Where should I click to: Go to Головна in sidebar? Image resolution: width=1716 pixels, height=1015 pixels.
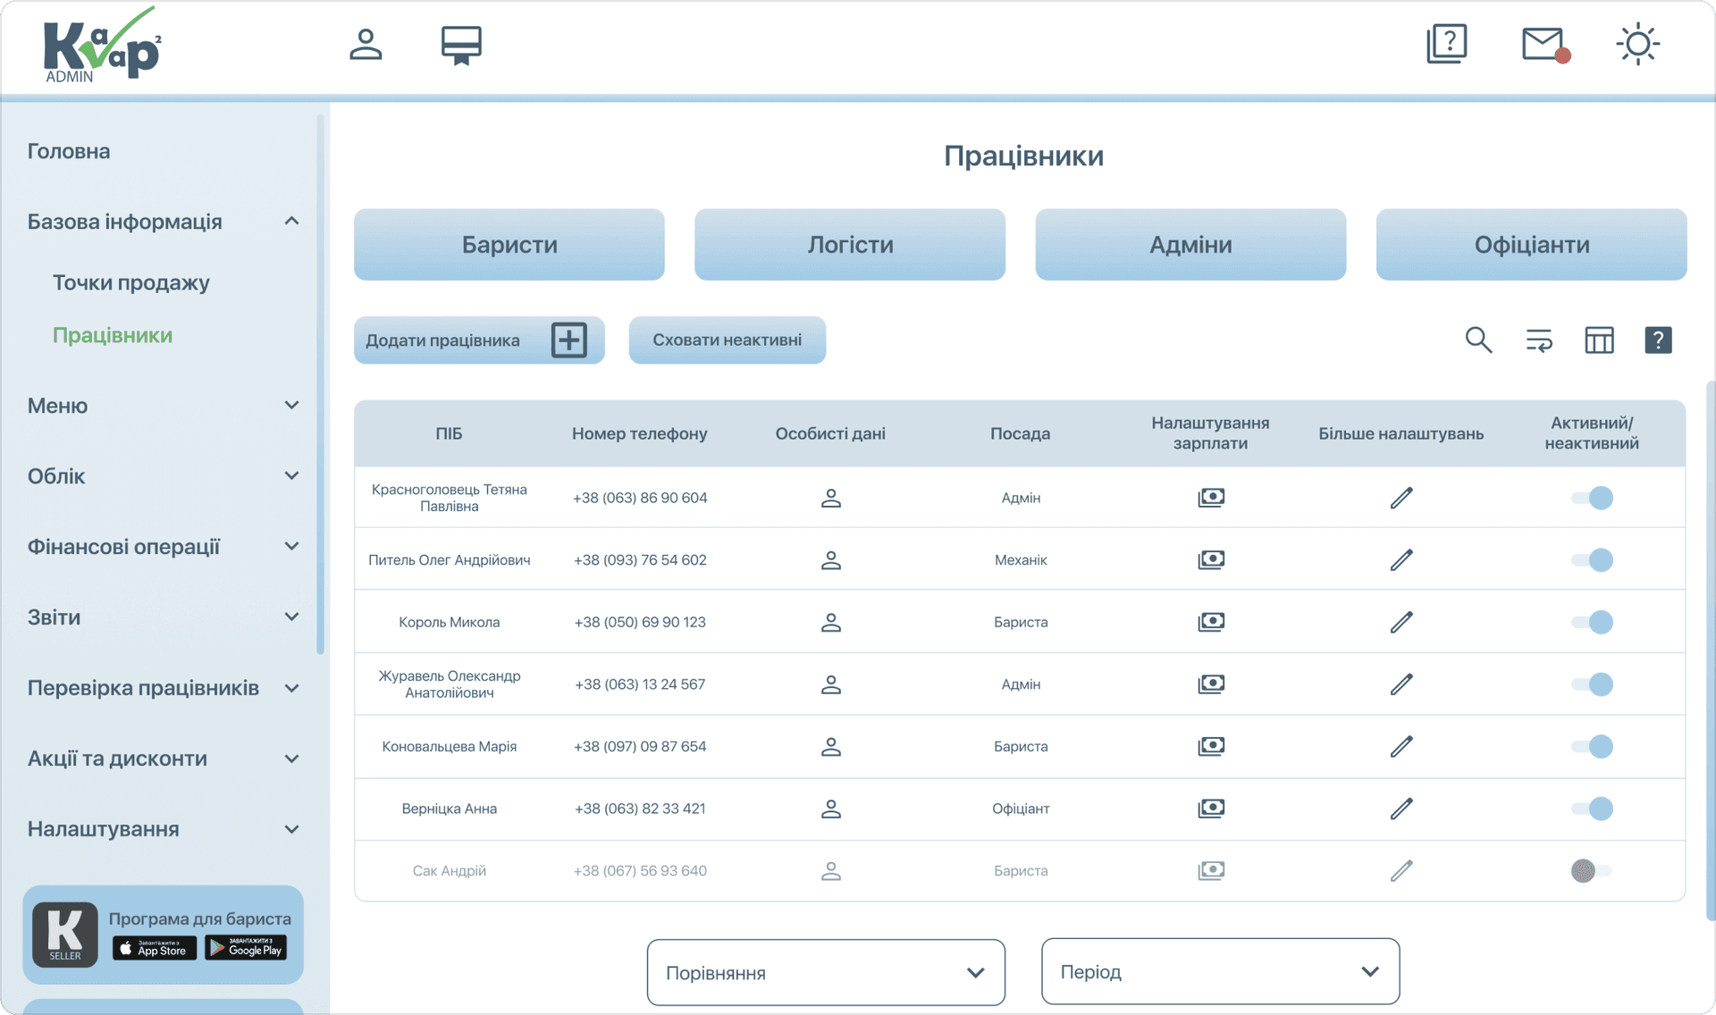69,151
